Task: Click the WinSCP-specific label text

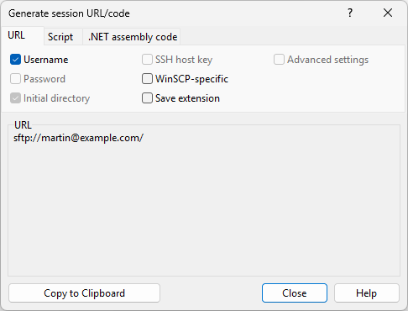Action: click(x=191, y=79)
